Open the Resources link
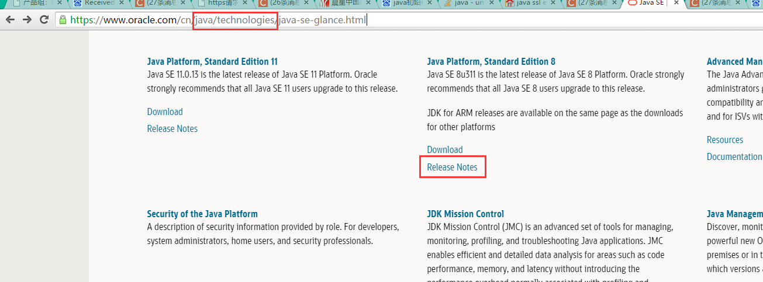Viewport: 763px width, 282px height. pos(725,140)
